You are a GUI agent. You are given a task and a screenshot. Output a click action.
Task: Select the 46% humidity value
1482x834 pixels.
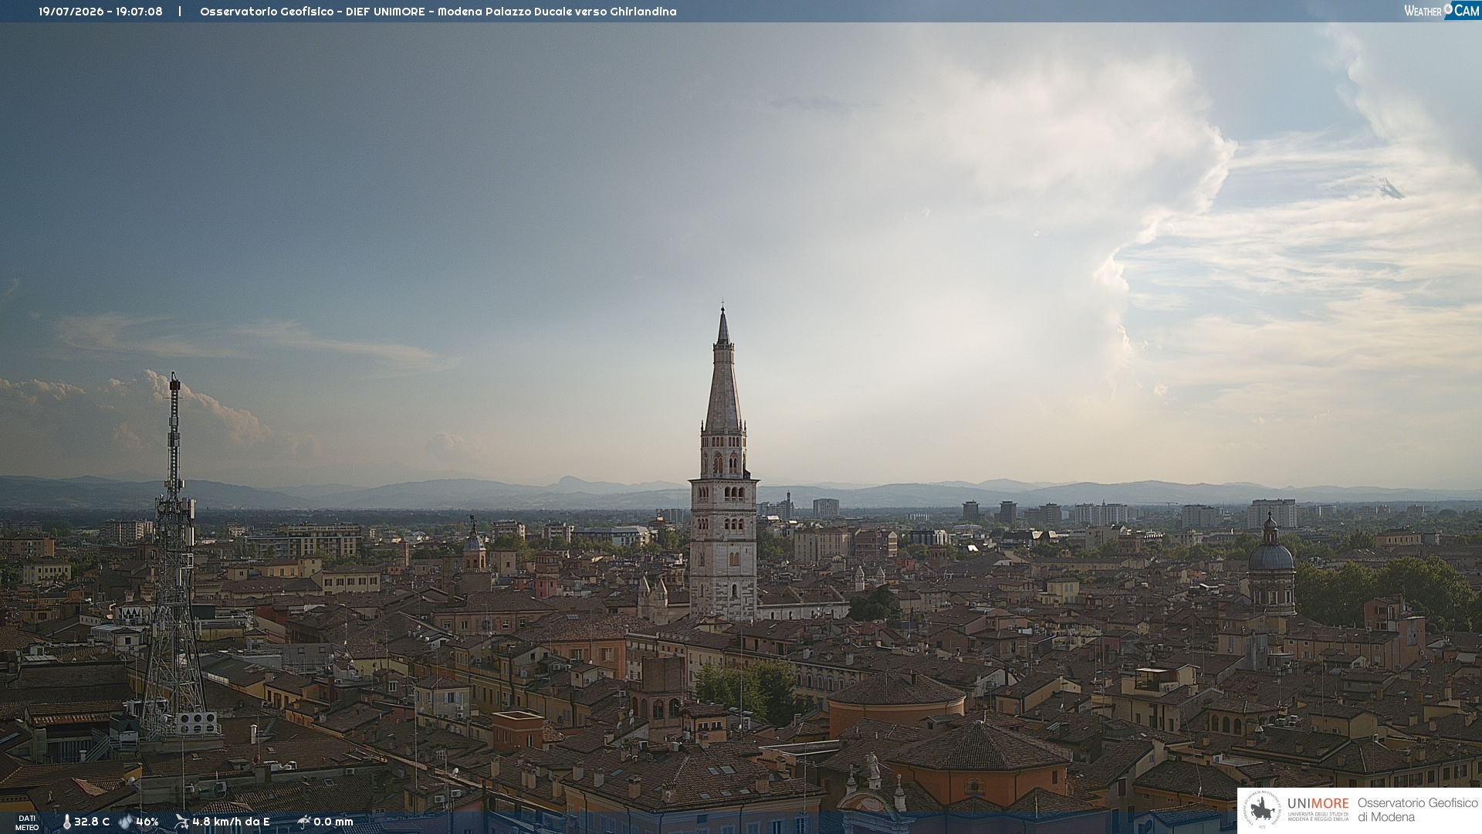[x=147, y=822]
